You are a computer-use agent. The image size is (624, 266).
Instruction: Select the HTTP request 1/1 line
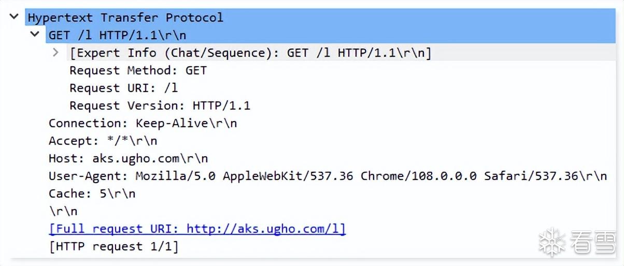114,246
